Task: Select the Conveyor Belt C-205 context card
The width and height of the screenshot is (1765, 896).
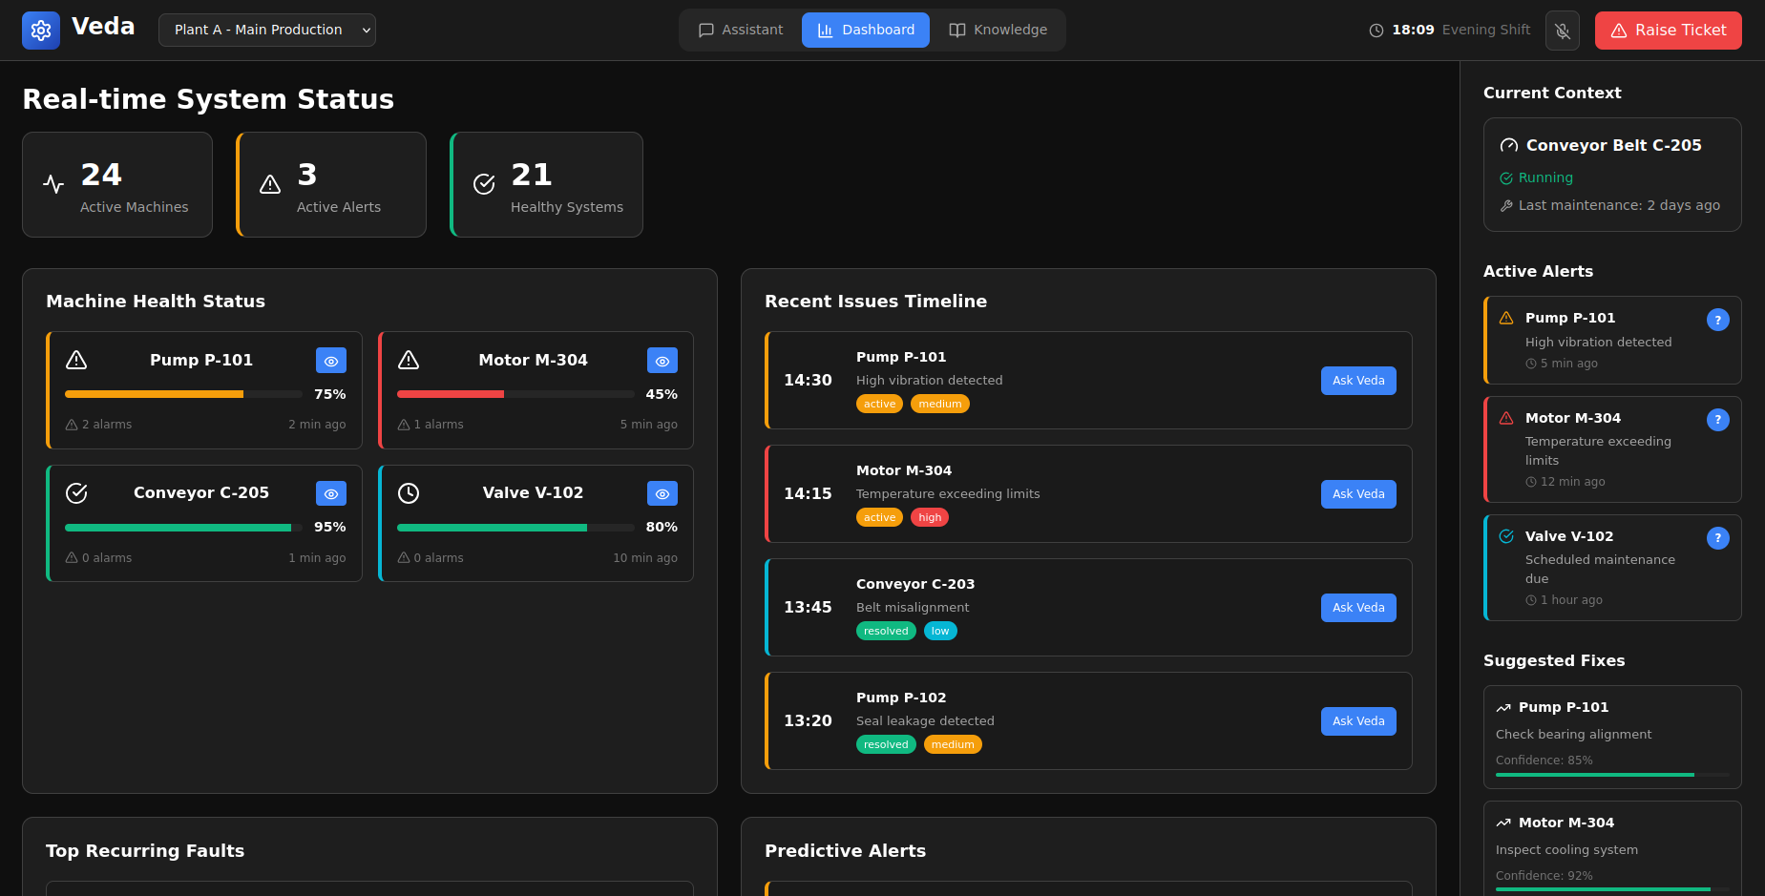Action: pyautogui.click(x=1611, y=175)
